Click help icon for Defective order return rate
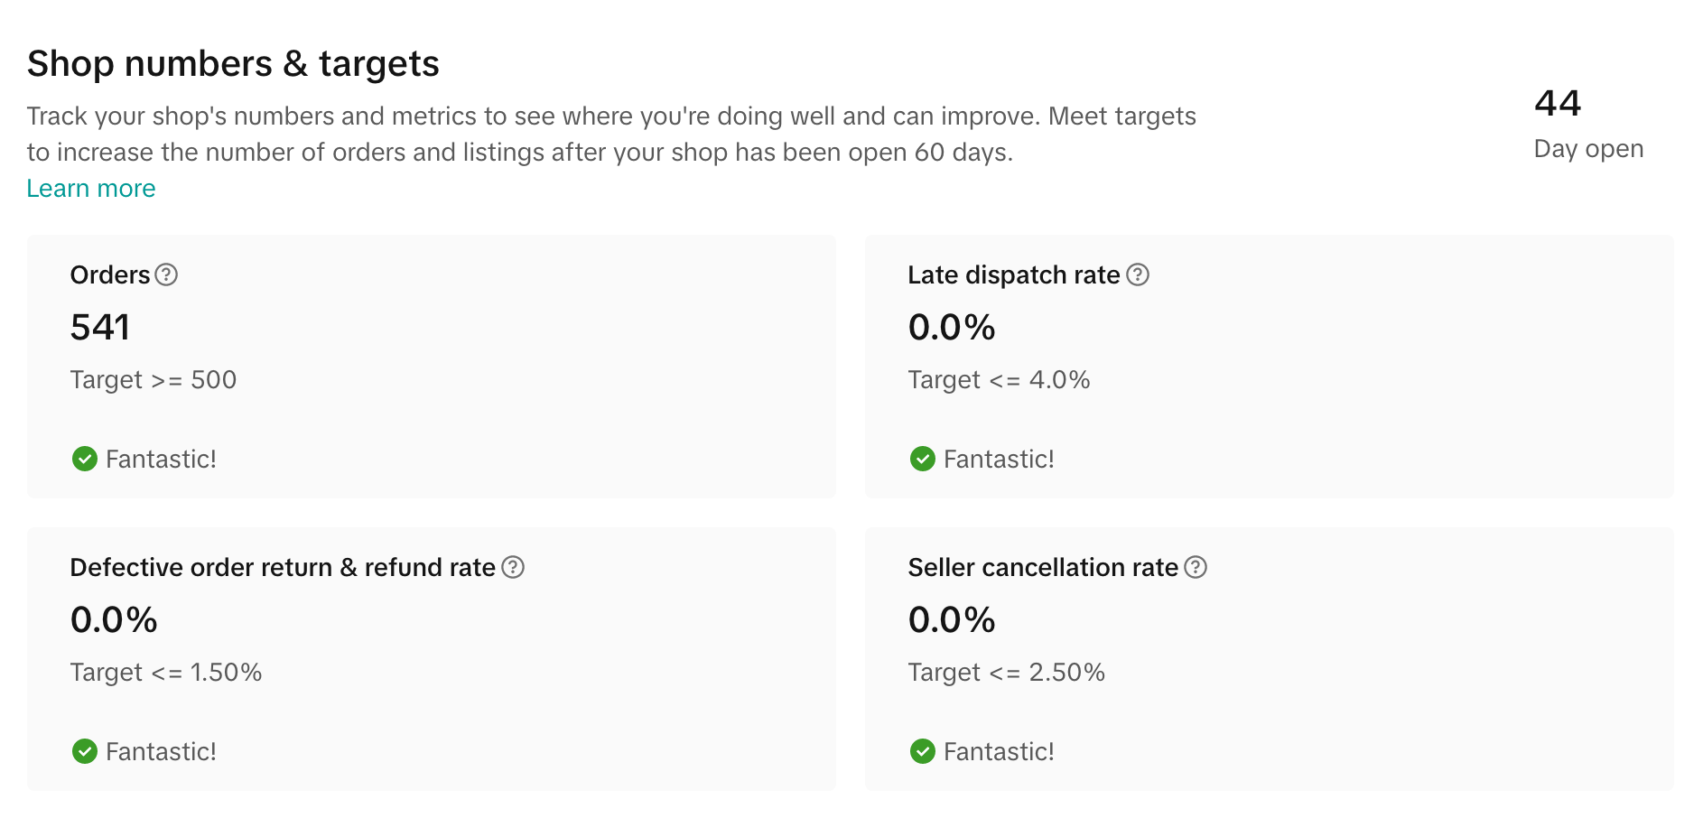 513,567
